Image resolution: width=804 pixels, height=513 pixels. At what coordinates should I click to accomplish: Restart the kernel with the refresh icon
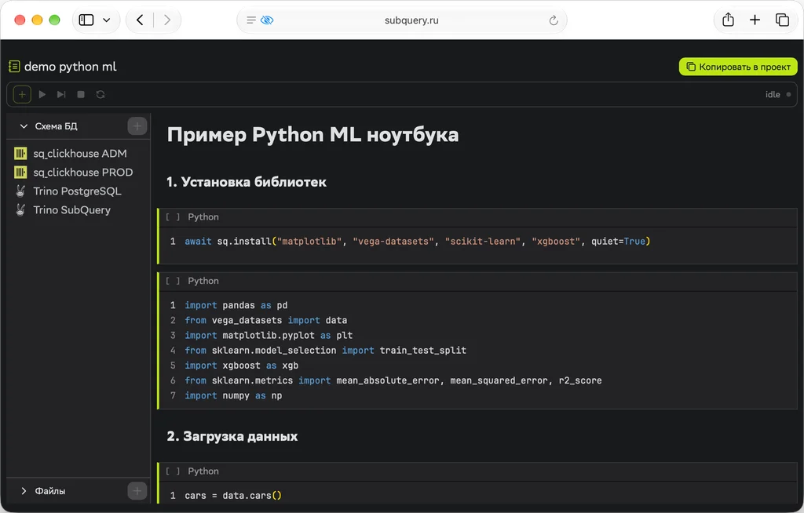tap(100, 94)
